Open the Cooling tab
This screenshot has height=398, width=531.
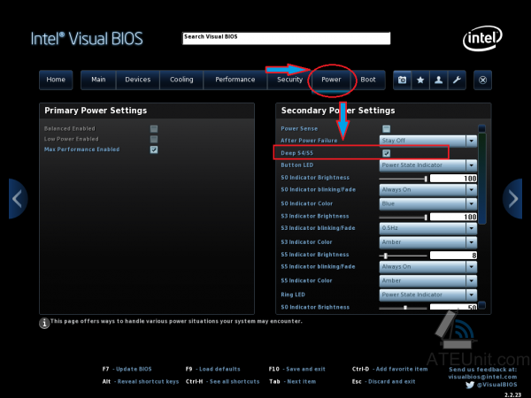pyautogui.click(x=181, y=80)
